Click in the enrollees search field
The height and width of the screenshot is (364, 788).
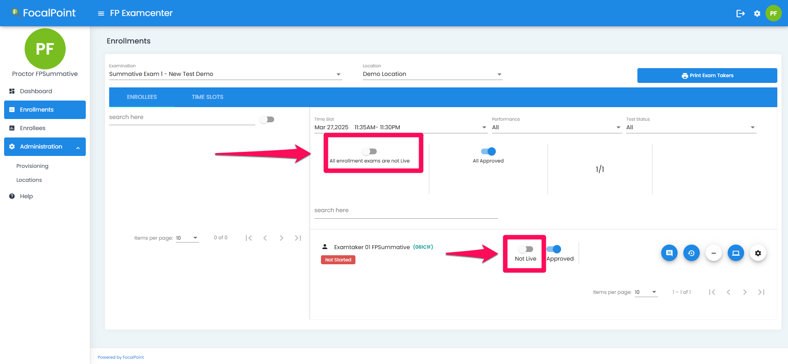point(182,117)
